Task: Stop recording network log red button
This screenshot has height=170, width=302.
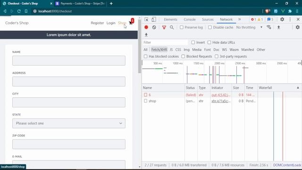Action: 146,27
